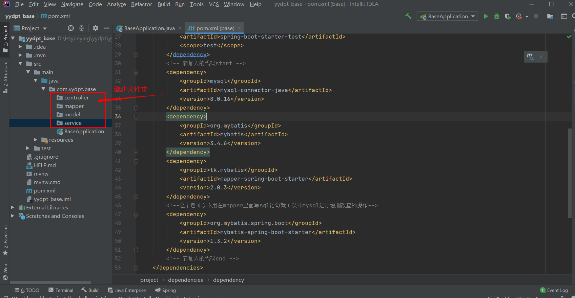Click the Build project hammer icon
This screenshot has width=575, height=298.
click(408, 16)
